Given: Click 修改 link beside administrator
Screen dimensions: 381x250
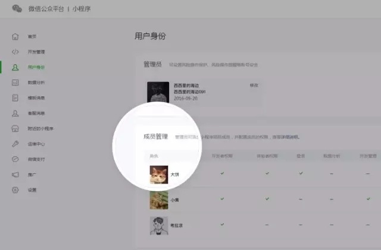Looking at the screenshot, I should coord(254,86).
